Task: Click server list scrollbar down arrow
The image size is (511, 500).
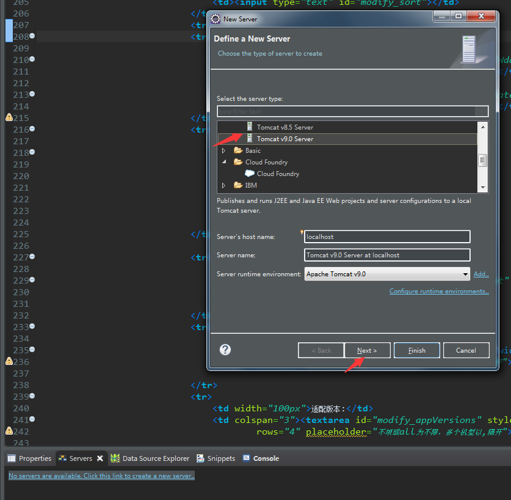Action: pos(483,187)
